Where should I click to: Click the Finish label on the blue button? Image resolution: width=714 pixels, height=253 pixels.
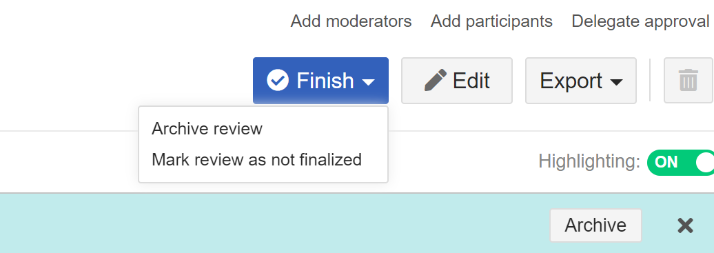pos(325,81)
